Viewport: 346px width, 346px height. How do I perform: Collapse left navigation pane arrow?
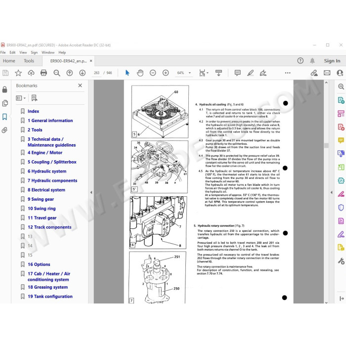pos(91,192)
